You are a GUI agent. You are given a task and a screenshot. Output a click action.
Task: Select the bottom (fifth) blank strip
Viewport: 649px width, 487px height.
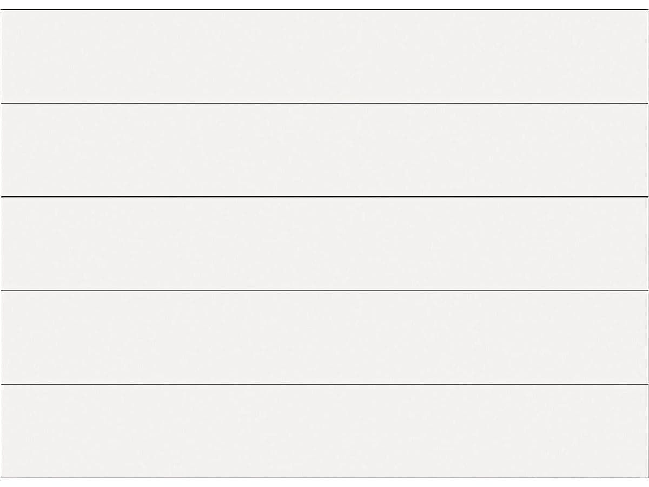(325, 431)
